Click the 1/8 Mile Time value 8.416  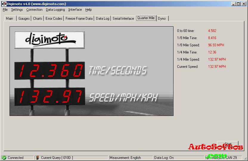[x=212, y=38]
